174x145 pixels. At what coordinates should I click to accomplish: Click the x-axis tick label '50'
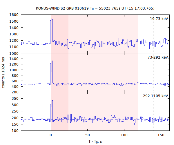coord(88,135)
